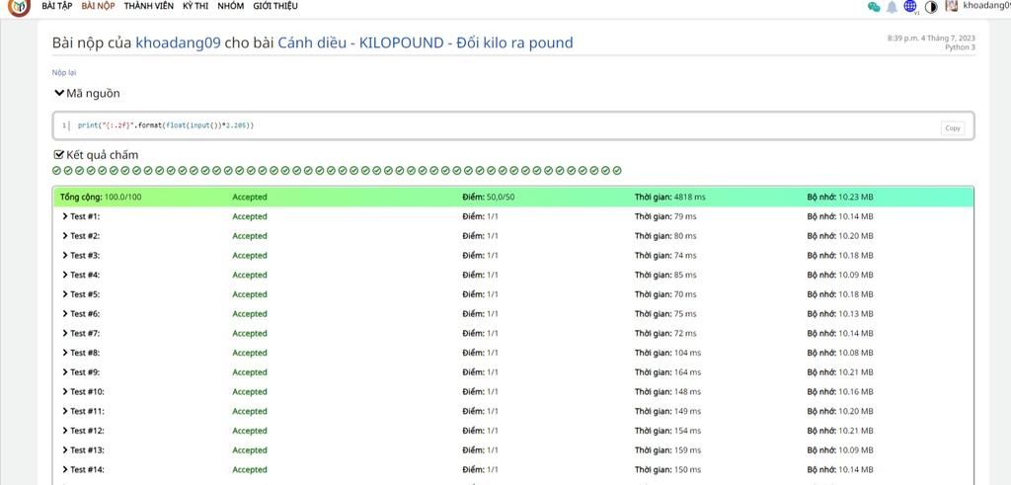
Task: Expand Test #4 details
Action: tap(81, 275)
